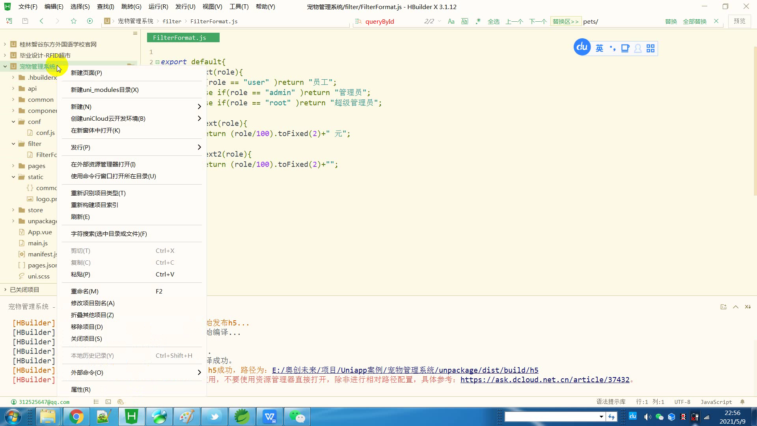Click the new file toolbar icon
757x426 pixels.
point(9,21)
